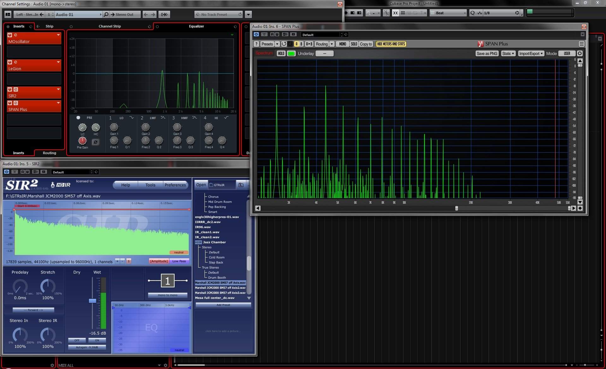Open the channel window layout icon
Image resolution: width=606 pixels, height=369 pixels.
pyautogui.click(x=8, y=14)
